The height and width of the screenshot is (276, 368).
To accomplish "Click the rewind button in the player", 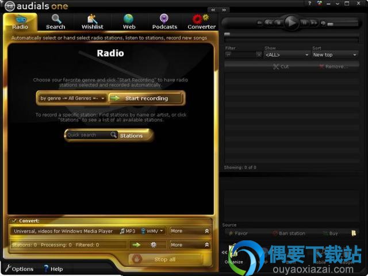I will [269, 23].
